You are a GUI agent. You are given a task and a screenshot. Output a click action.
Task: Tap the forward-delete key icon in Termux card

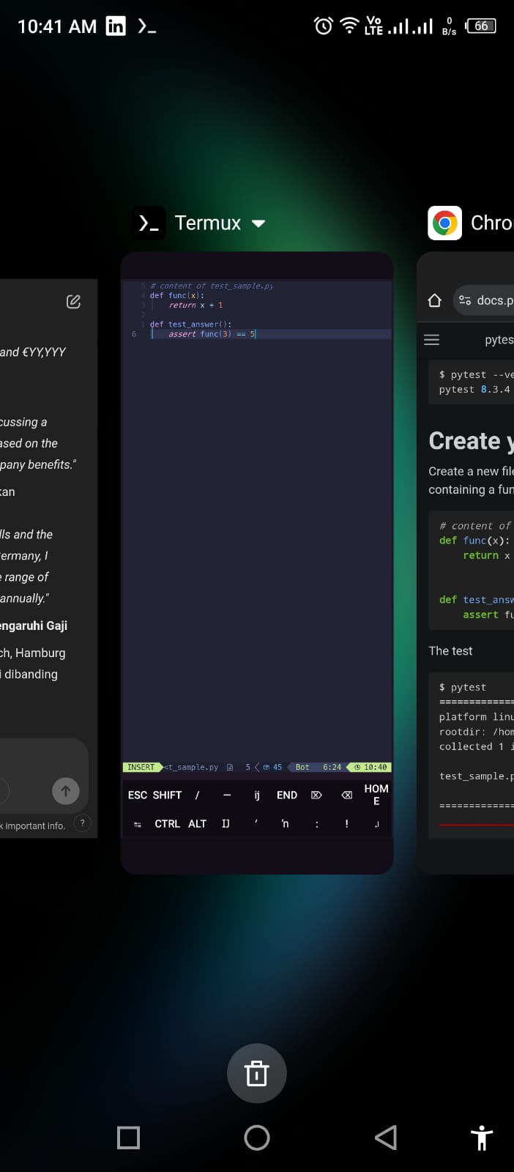[x=316, y=795]
